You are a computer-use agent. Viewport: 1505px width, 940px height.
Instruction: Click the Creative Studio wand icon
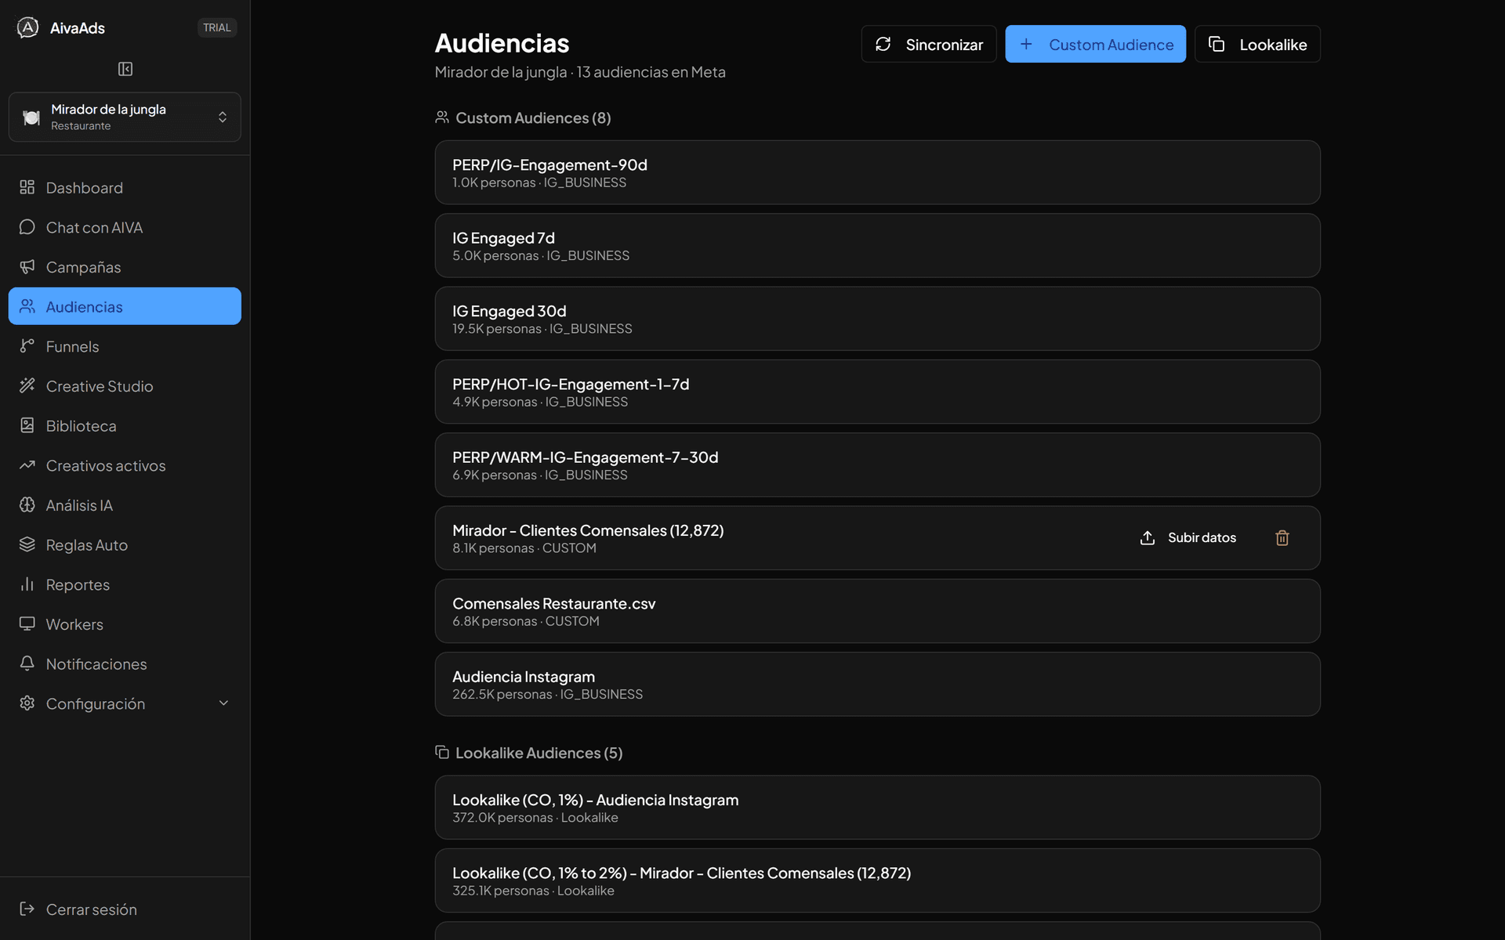point(27,385)
